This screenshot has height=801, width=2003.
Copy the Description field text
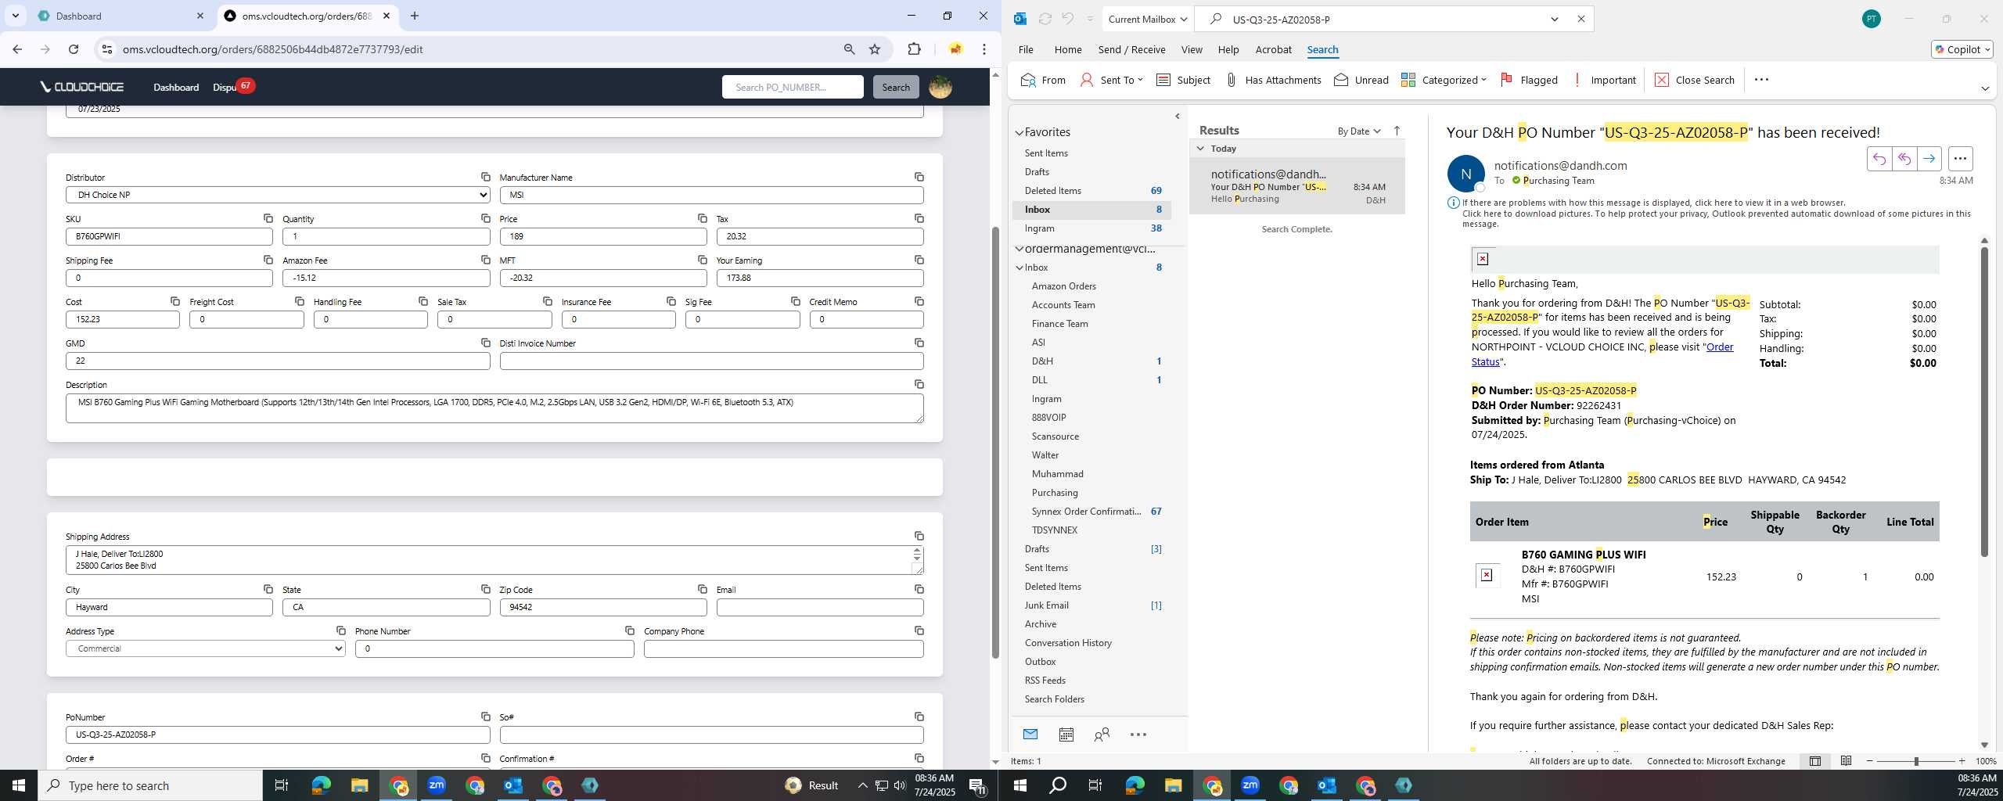pyautogui.click(x=919, y=384)
